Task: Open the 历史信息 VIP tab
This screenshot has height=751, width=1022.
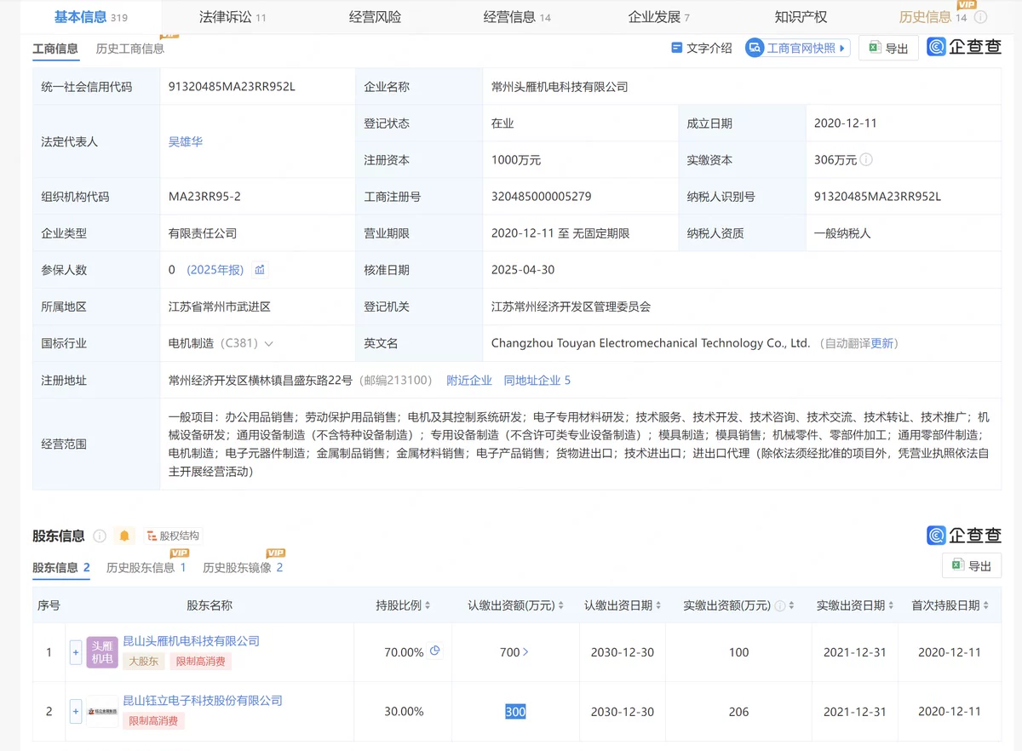Action: pyautogui.click(x=933, y=16)
